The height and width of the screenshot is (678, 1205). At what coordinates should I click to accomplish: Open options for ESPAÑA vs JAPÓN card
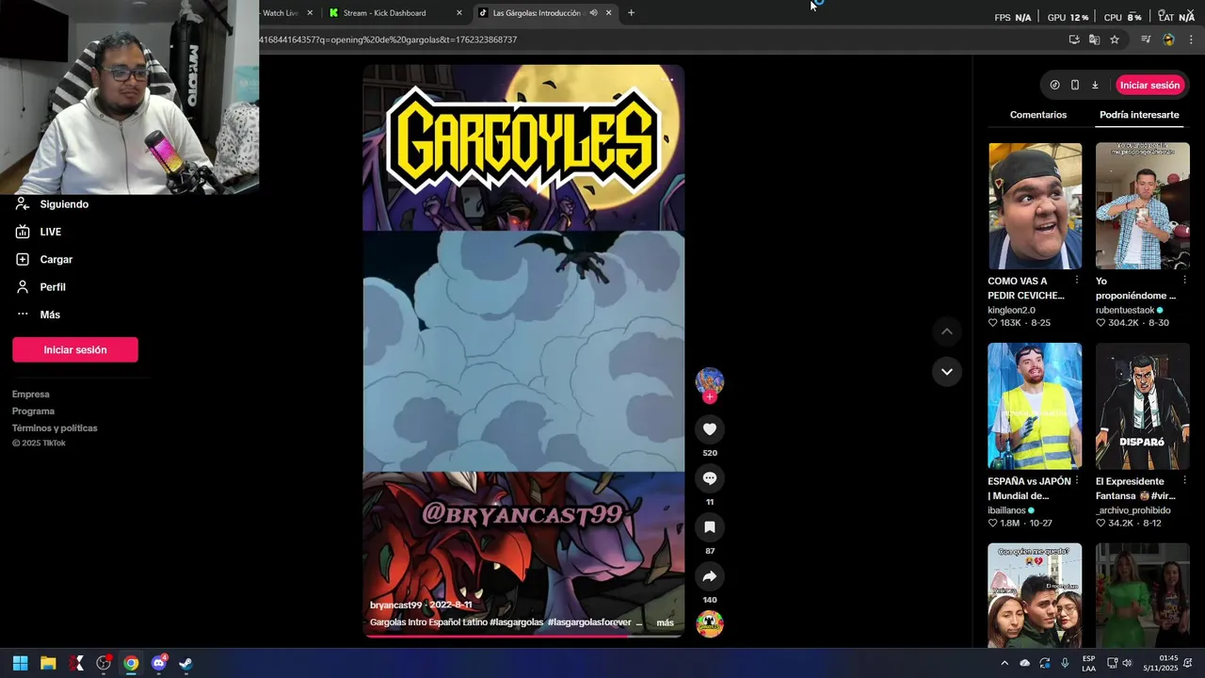tap(1077, 481)
